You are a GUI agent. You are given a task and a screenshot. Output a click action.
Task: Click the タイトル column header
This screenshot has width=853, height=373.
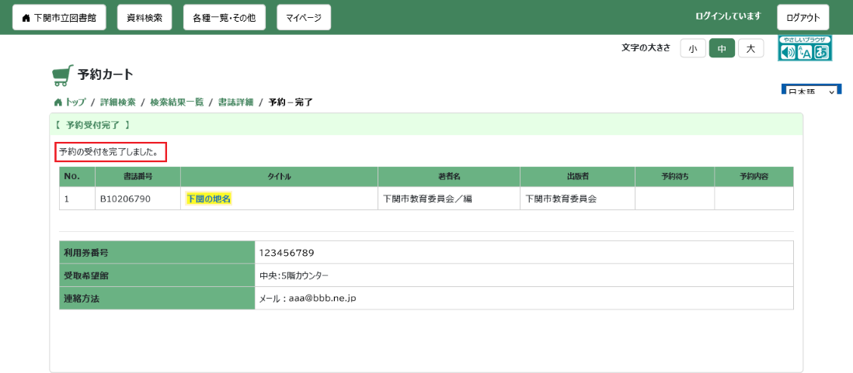tap(279, 177)
